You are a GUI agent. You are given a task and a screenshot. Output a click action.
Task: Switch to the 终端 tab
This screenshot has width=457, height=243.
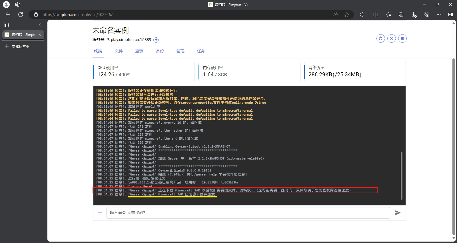click(x=98, y=51)
